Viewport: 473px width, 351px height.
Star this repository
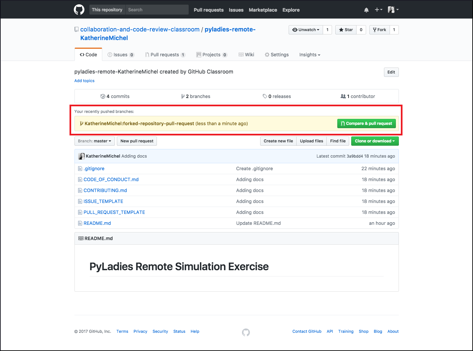(x=346, y=30)
